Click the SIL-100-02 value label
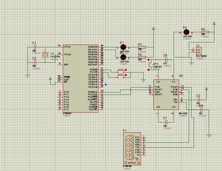The image size is (222, 171). point(201,56)
